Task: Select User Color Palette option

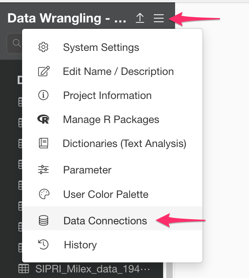Action: pyautogui.click(x=106, y=195)
